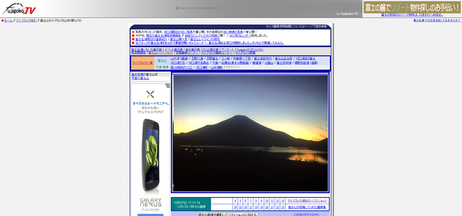This screenshot has height=216, width=462.
Task: Click このカメラでつぶやく link
Action: click(307, 214)
